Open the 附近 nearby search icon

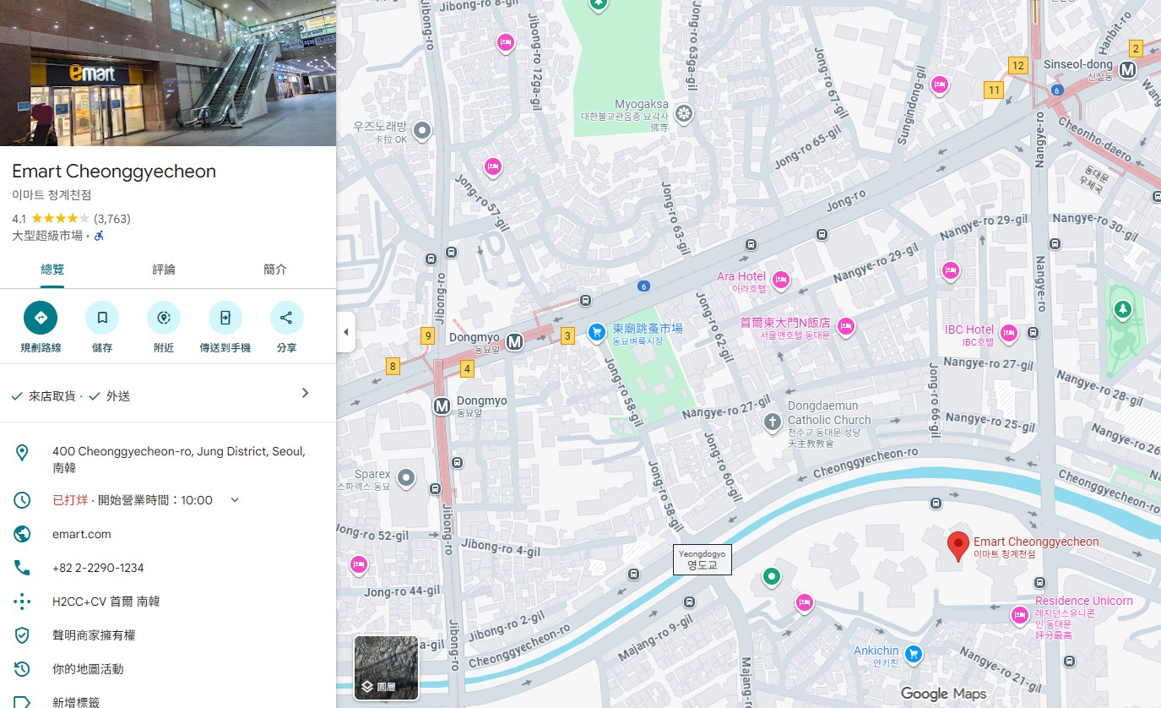tap(163, 317)
